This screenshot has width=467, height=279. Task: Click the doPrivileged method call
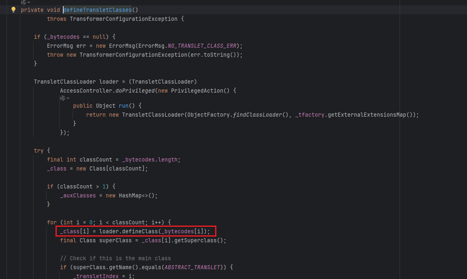(x=133, y=91)
